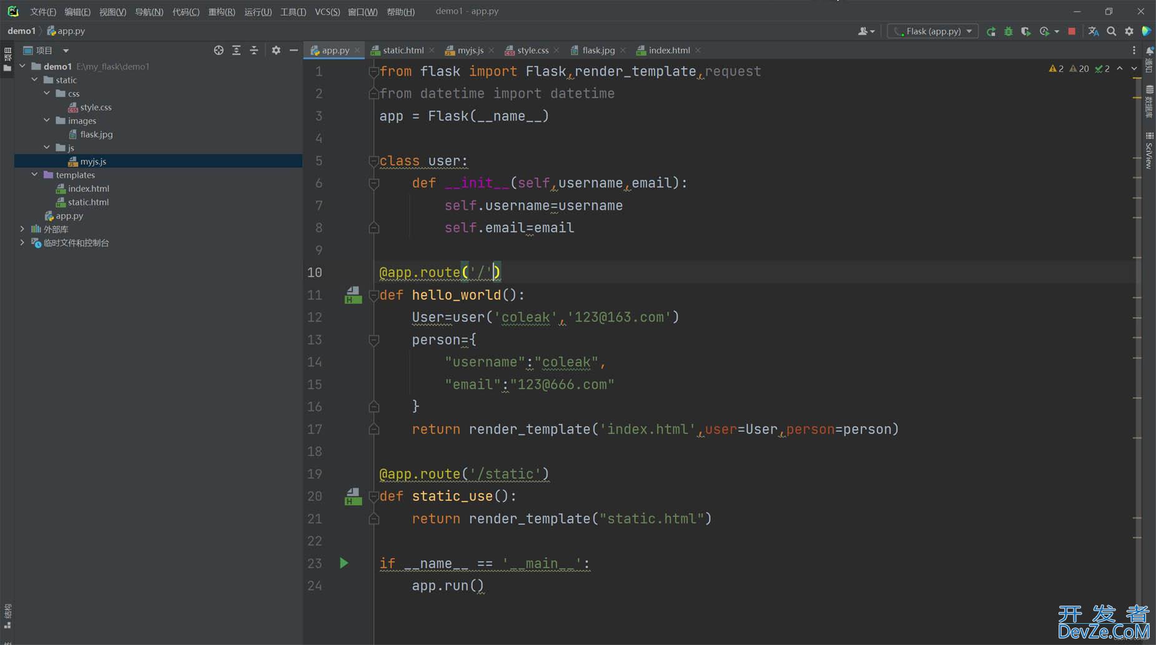
Task: Close the index.html editor tab
Action: click(x=698, y=51)
